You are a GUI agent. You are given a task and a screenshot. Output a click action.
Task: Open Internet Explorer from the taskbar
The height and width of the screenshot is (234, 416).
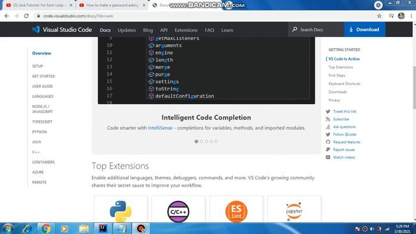(x=27, y=228)
